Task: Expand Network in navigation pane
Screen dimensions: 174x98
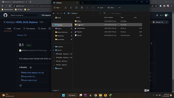Action: 53,68
